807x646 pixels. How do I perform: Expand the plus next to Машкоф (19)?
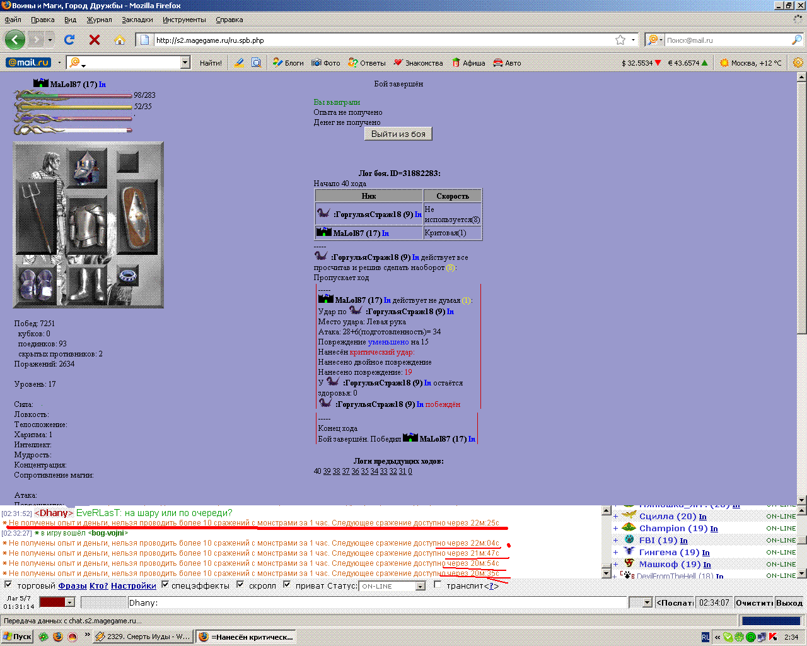[x=616, y=565]
